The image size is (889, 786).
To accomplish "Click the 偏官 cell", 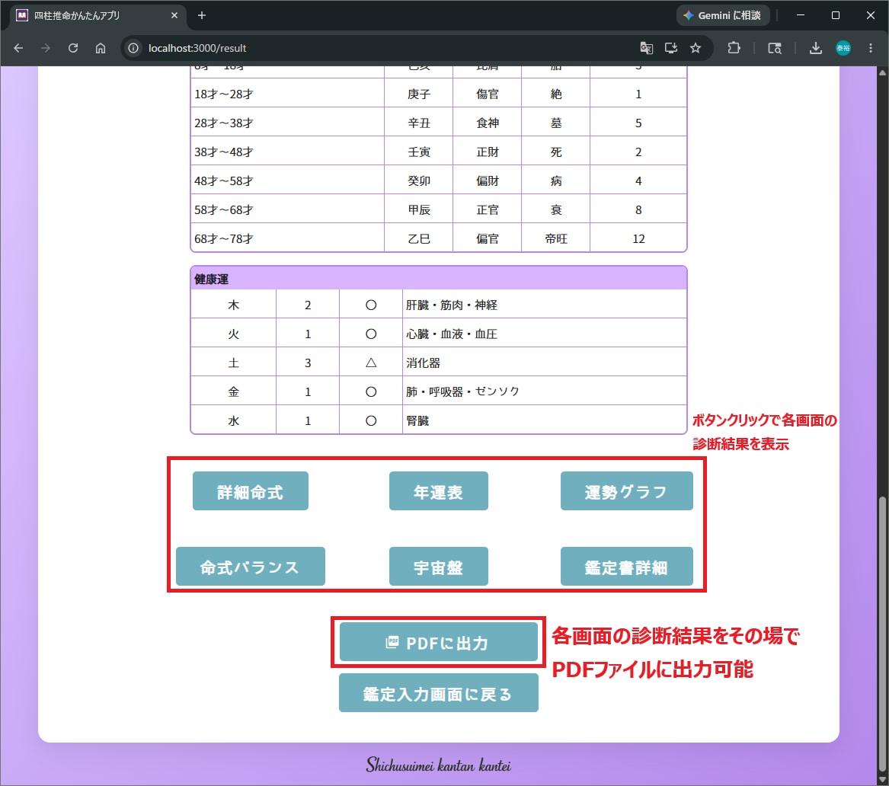I will 488,238.
